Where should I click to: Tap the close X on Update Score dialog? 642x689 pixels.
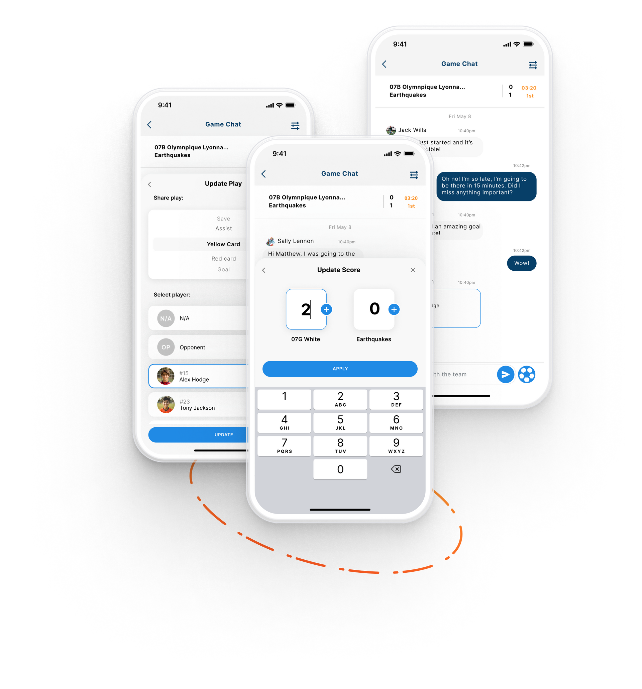[x=413, y=270]
